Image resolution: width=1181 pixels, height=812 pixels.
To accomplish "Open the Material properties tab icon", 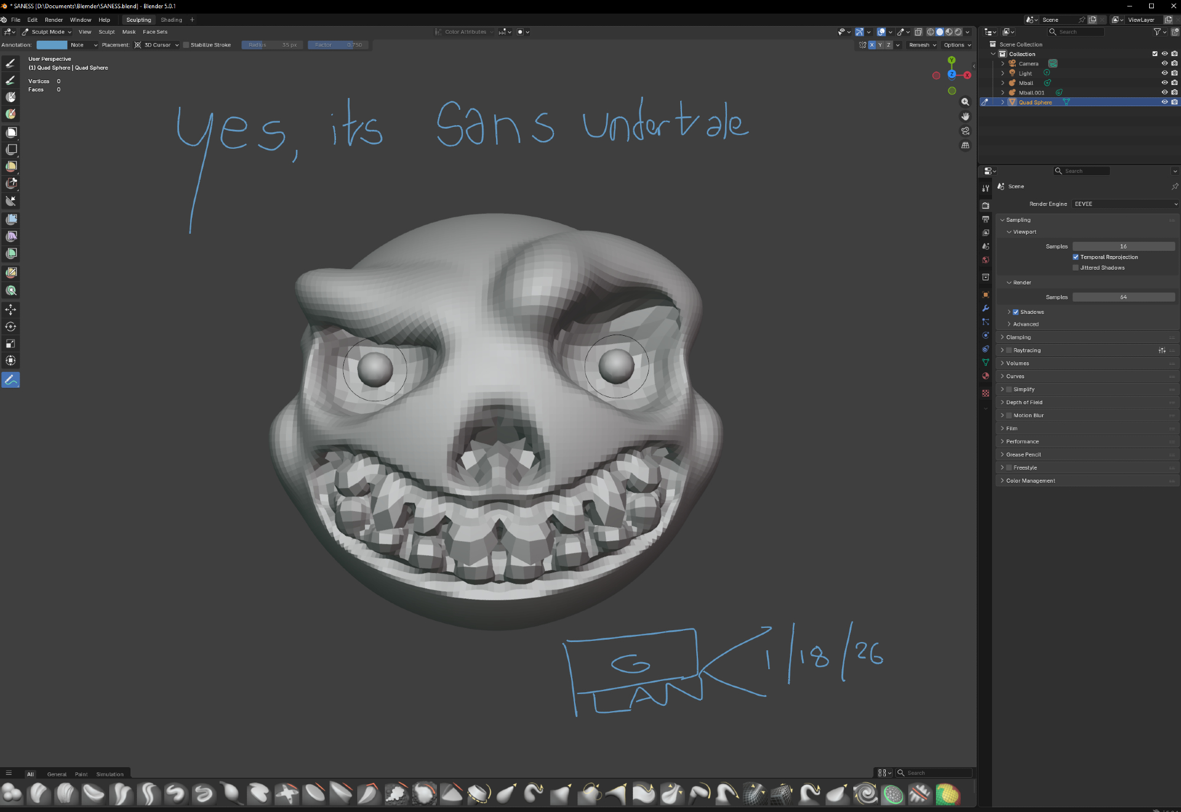I will [x=986, y=376].
